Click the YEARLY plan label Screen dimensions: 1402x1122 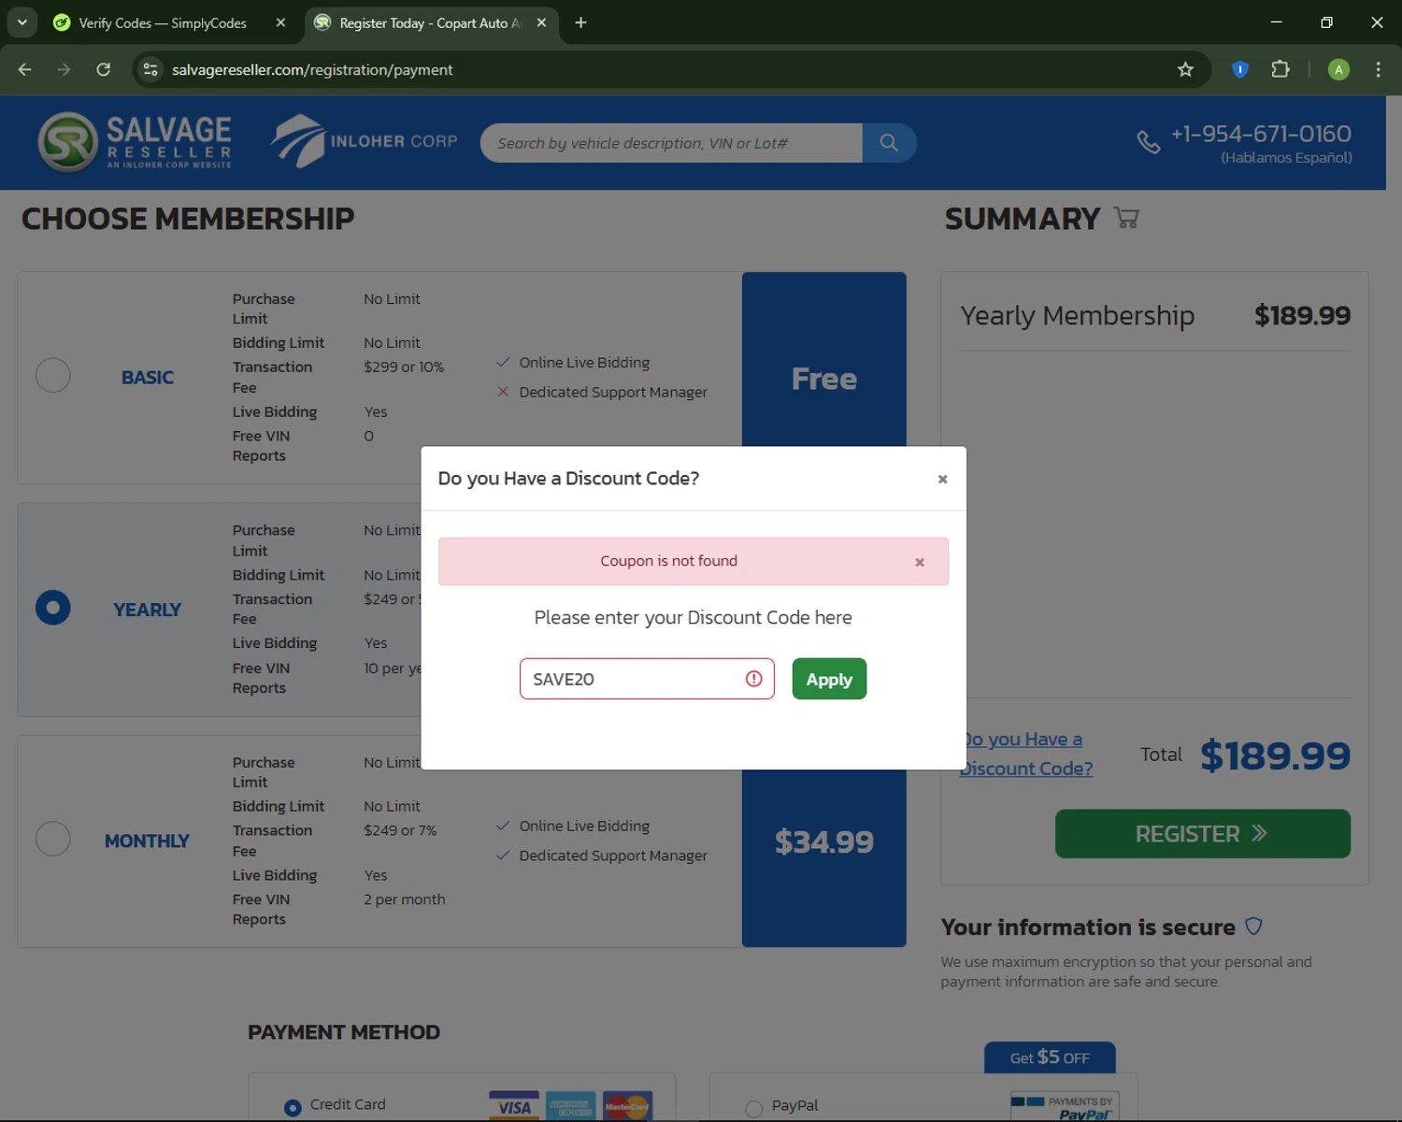coord(148,610)
